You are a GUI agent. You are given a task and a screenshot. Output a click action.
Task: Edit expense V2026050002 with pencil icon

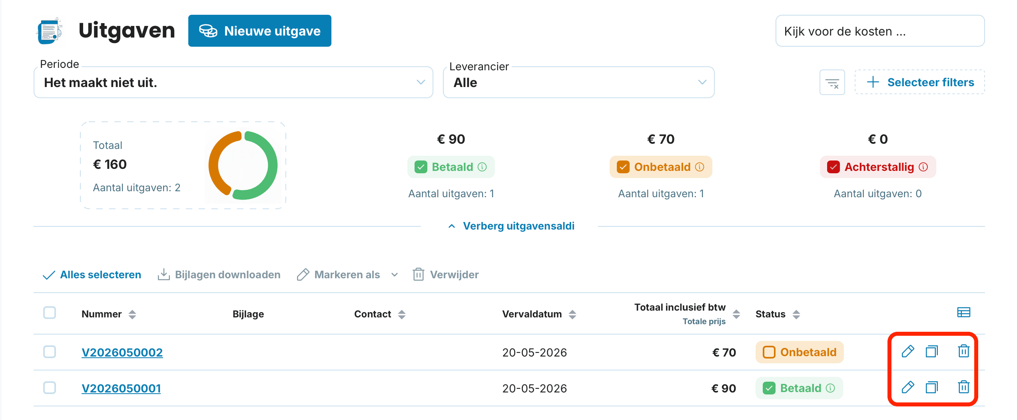tap(908, 351)
